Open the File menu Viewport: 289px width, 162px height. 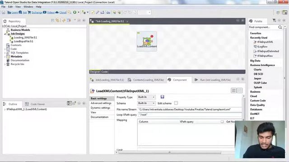coord(3,7)
